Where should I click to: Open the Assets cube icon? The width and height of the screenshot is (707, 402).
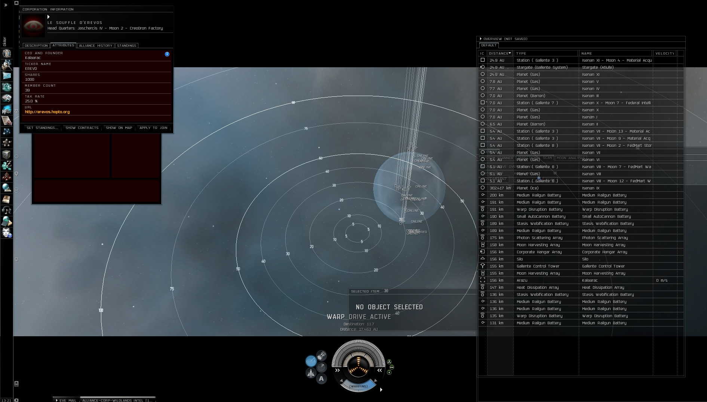click(x=6, y=154)
